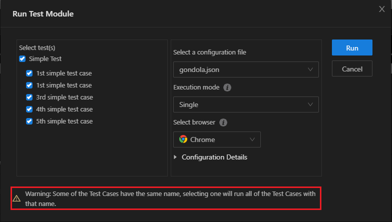Select the 5th simple test case label

pyautogui.click(x=65, y=121)
